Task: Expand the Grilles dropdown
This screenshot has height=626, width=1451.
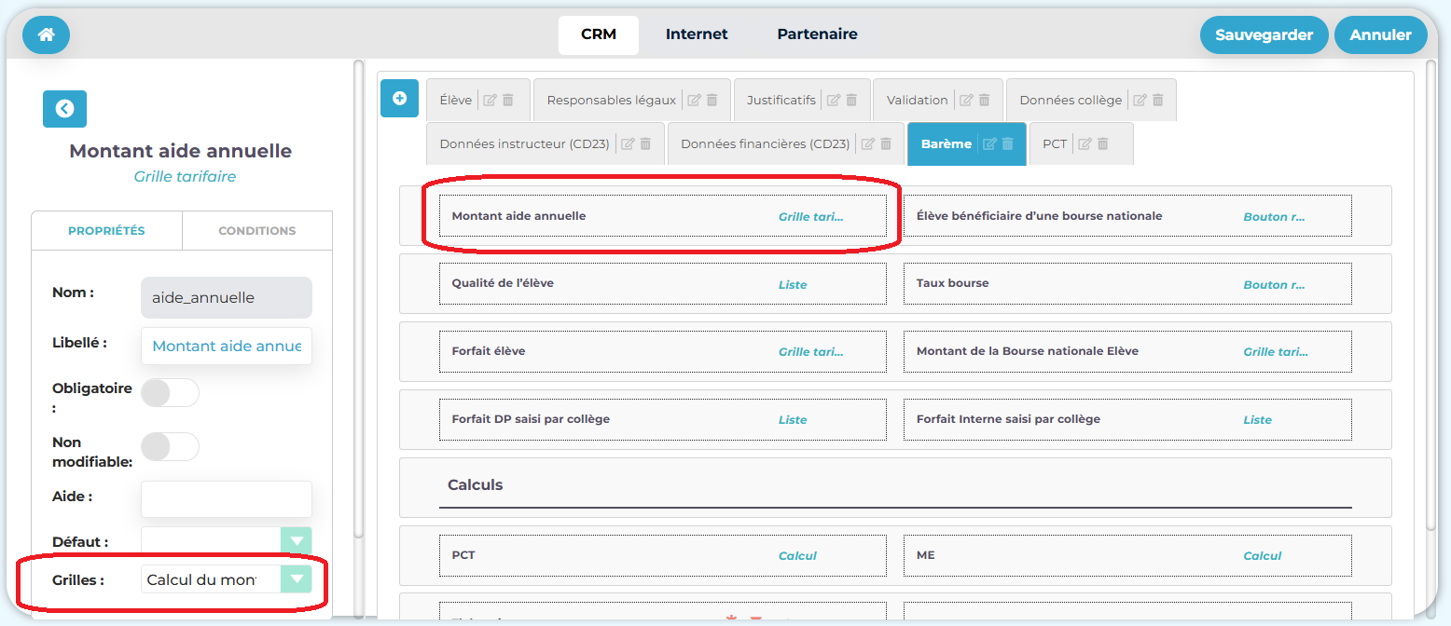Action: coord(297,579)
